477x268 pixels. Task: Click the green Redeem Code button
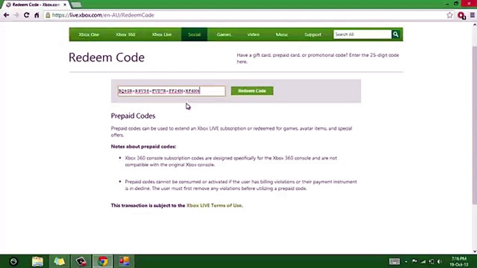[252, 91]
